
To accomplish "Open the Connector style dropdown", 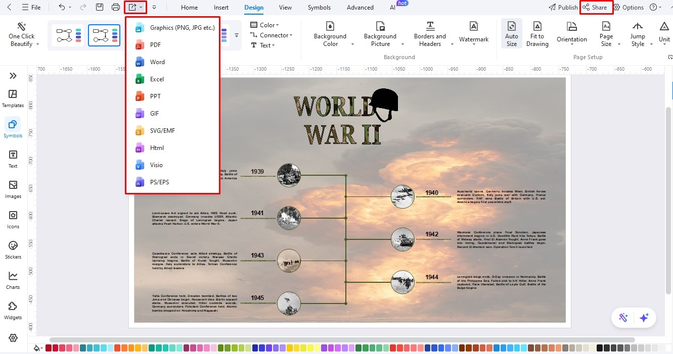I will point(272,35).
